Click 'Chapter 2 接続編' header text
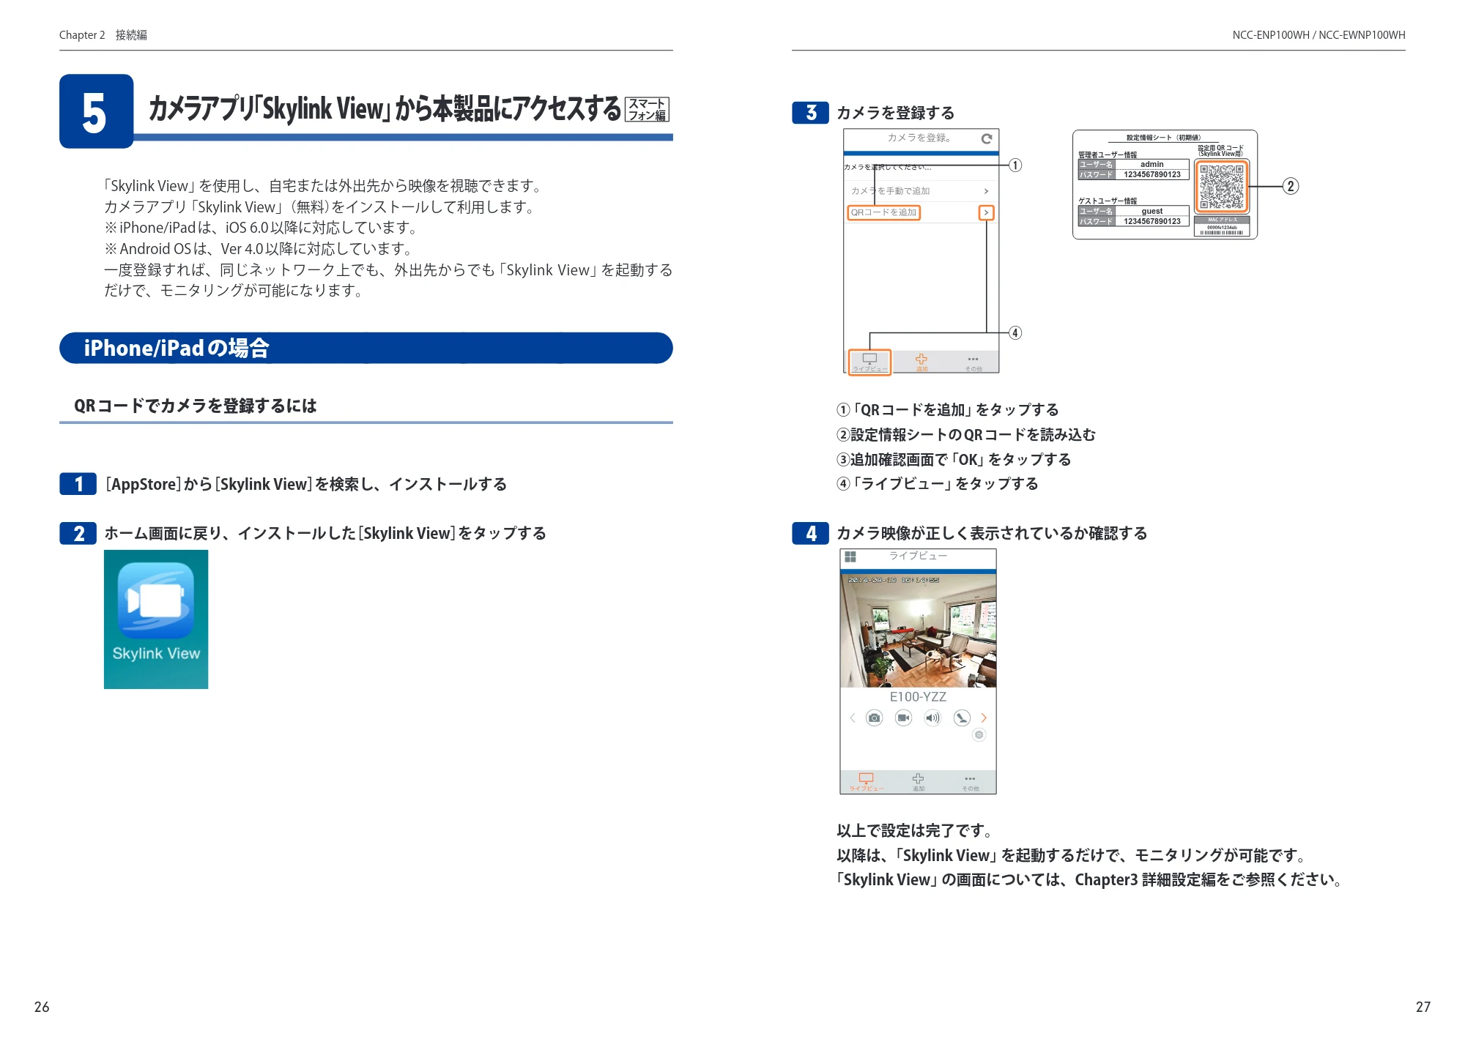1465x1039 pixels. [103, 35]
